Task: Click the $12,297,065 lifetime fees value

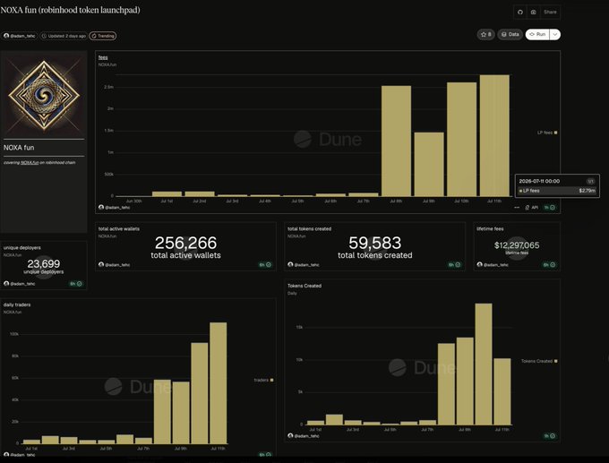Action: point(517,245)
